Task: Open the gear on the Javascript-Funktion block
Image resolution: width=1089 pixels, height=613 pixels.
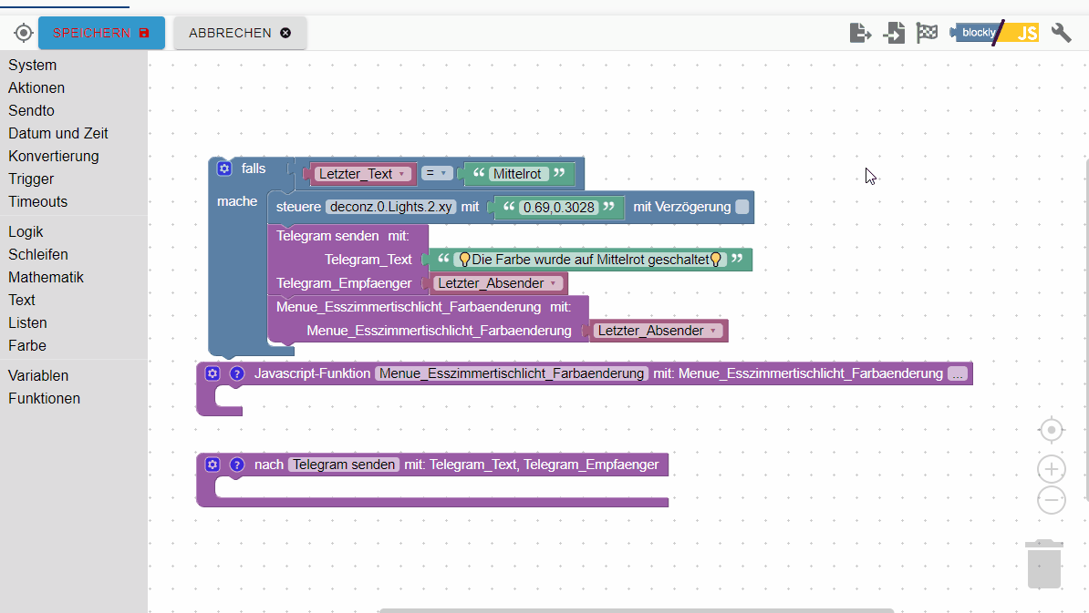Action: (213, 373)
